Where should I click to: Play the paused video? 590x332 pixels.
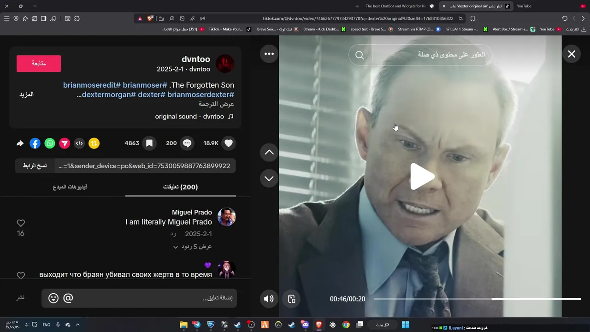[x=422, y=177]
